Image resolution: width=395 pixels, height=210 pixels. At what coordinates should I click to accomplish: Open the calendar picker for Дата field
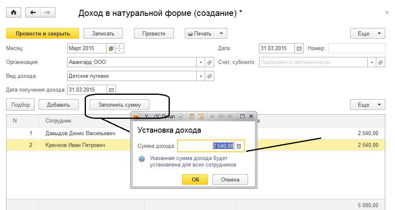pyautogui.click(x=299, y=48)
